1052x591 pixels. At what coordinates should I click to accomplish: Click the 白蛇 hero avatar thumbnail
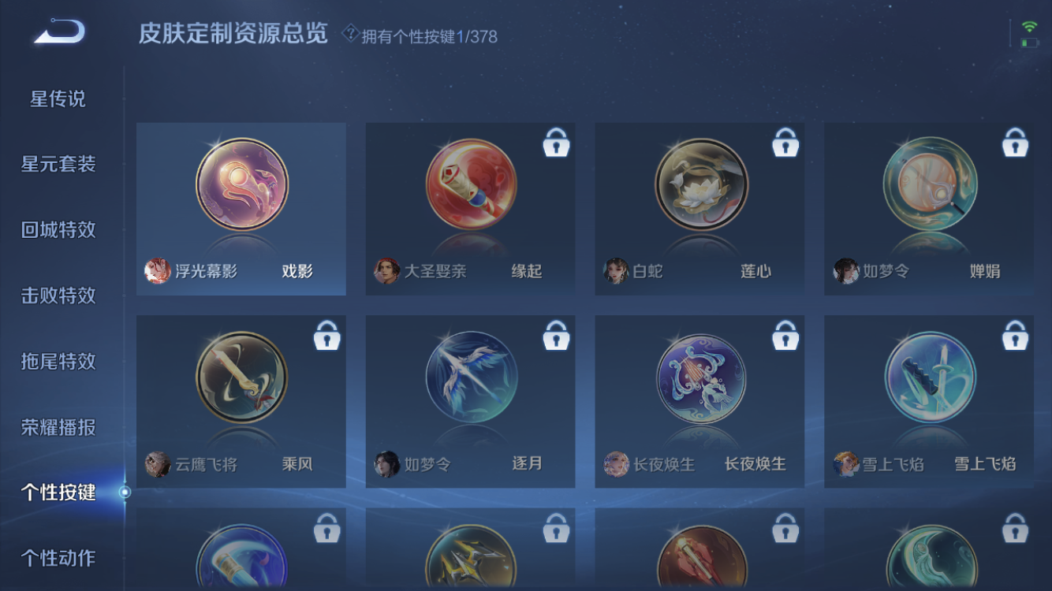[616, 271]
